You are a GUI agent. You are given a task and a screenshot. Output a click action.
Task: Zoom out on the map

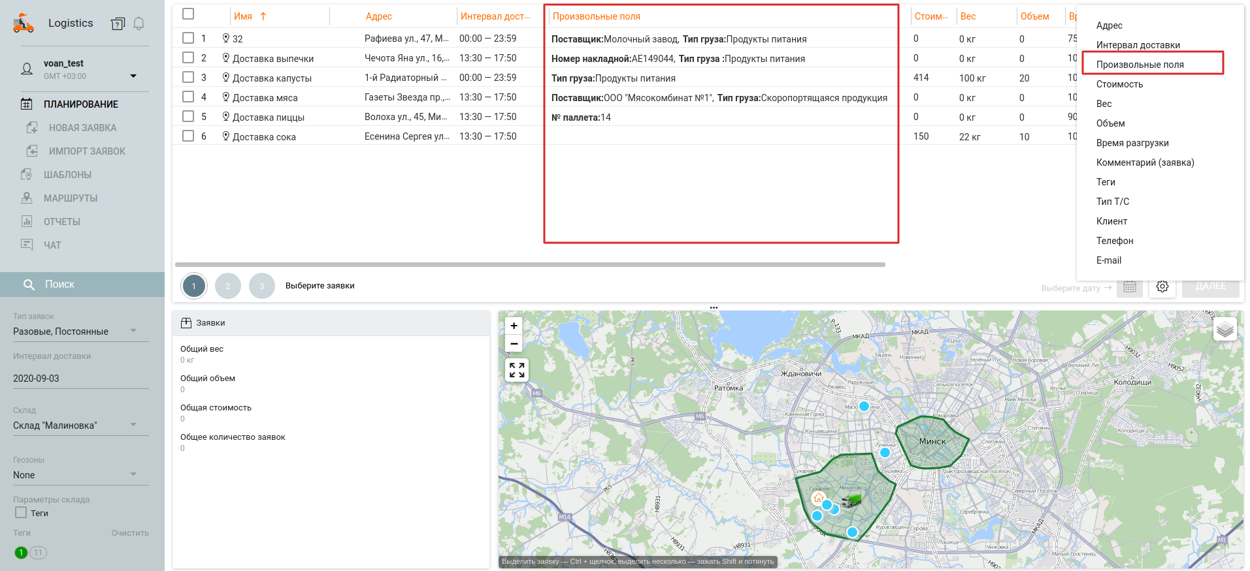(514, 343)
